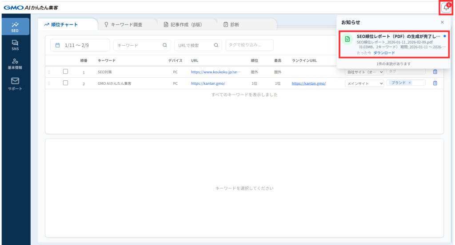The height and width of the screenshot is (245, 455).
Task: Open 基本情報 settings in sidebar
Action: (15, 64)
